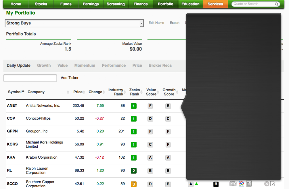The width and height of the screenshot is (289, 189).
Task: Open the snapshot camera icon for SCCO
Action: coord(233,184)
